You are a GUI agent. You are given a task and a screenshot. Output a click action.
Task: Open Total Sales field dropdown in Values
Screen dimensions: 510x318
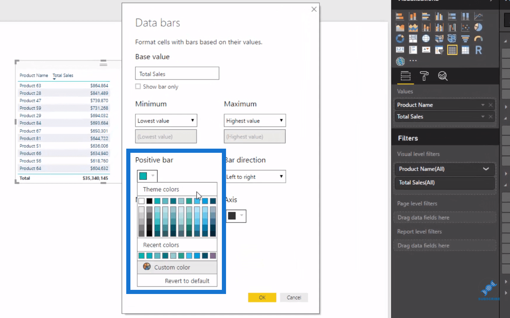tap(483, 117)
